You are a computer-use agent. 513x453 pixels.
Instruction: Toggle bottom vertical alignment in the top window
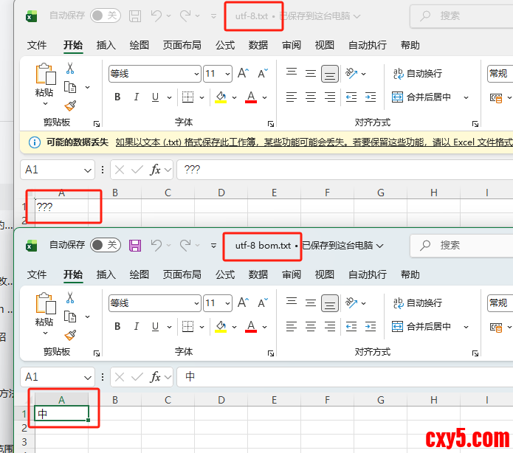coord(330,74)
